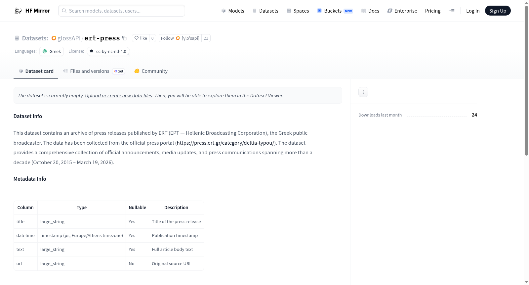Screen dimensions: 529x285
Task: Click the globe icon in Greek tag
Action: click(45, 51)
